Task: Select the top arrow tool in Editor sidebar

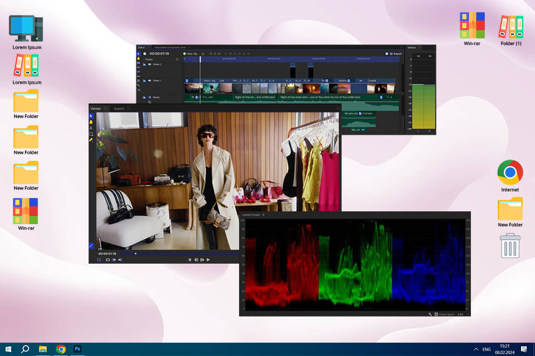Action: pos(139,54)
